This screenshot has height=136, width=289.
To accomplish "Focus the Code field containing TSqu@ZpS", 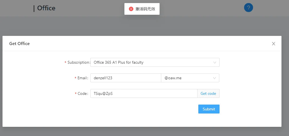I will 144,93.
